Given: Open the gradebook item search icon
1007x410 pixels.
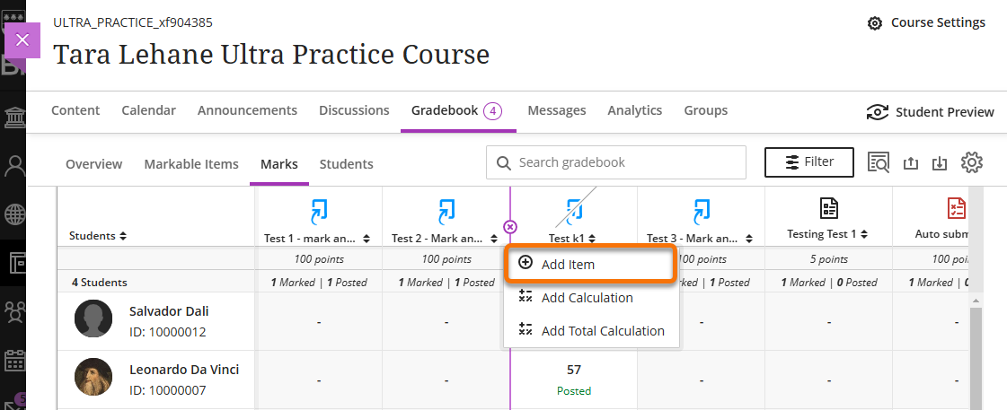Looking at the screenshot, I should coord(879,163).
